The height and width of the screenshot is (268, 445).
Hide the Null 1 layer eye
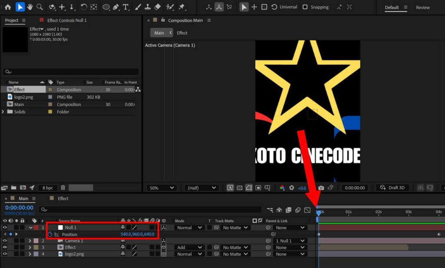[x=5, y=228]
